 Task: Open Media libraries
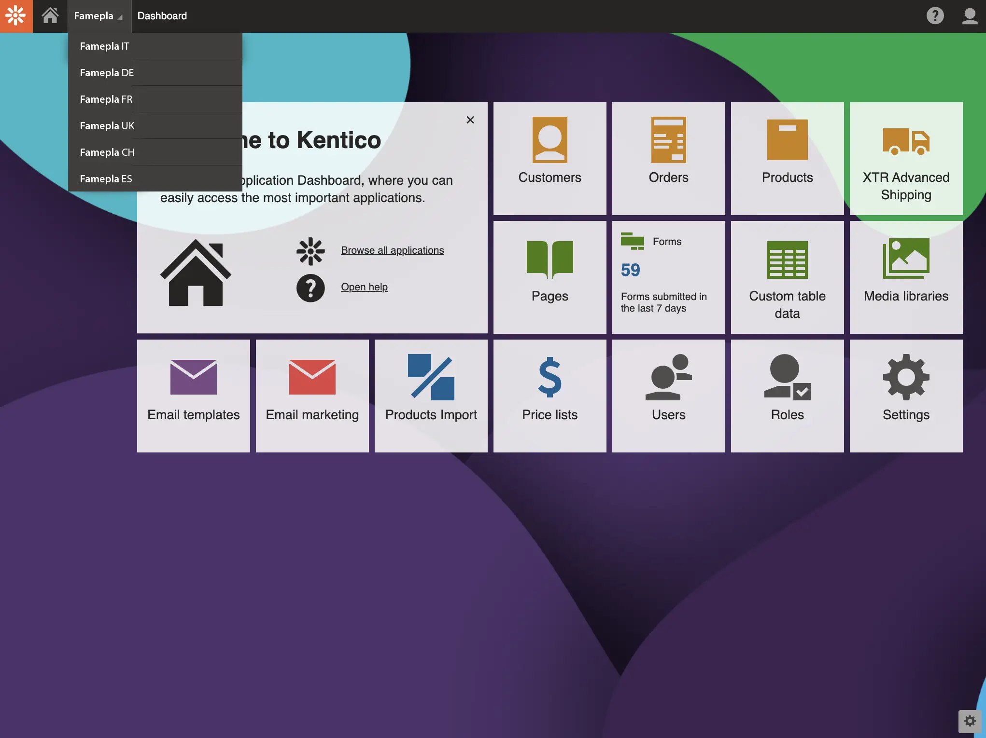(x=906, y=277)
